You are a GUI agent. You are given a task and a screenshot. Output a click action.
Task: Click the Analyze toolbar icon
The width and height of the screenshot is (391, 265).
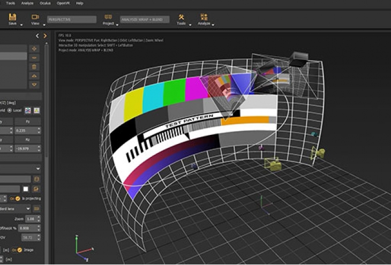point(204,17)
